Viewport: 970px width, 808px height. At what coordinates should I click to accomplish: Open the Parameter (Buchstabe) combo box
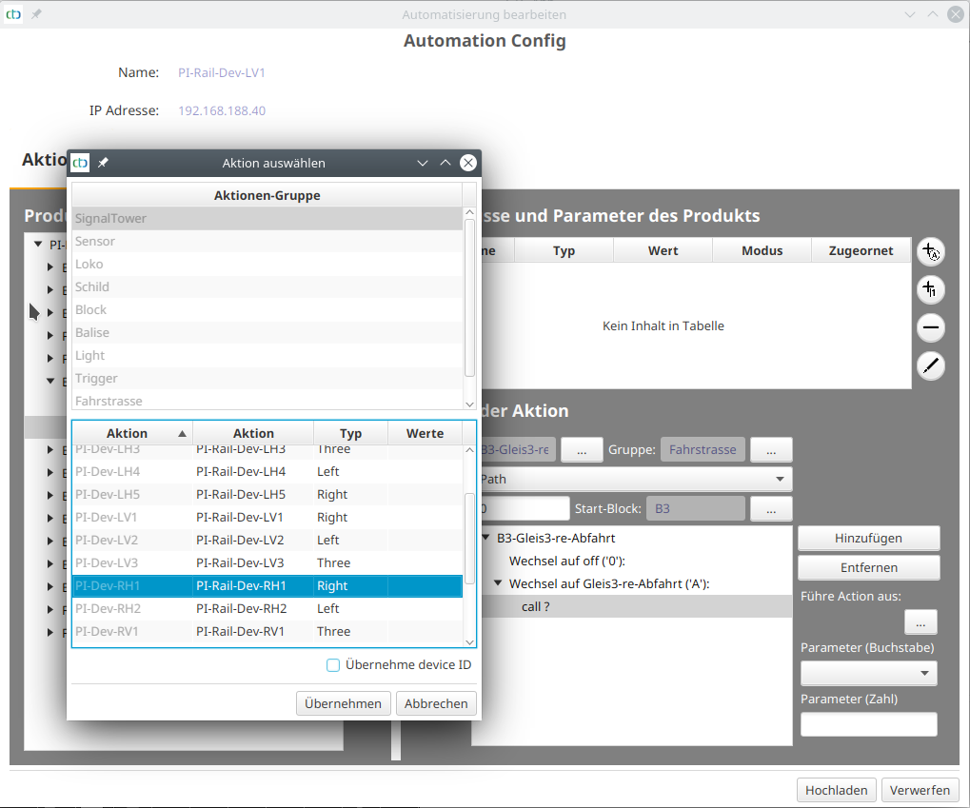click(x=924, y=674)
